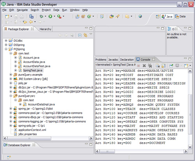Click the Back navigation arrow icon

click(x=31, y=22)
